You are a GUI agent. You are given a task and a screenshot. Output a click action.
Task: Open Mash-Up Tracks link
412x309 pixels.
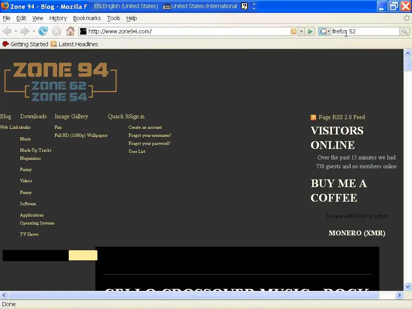35,150
